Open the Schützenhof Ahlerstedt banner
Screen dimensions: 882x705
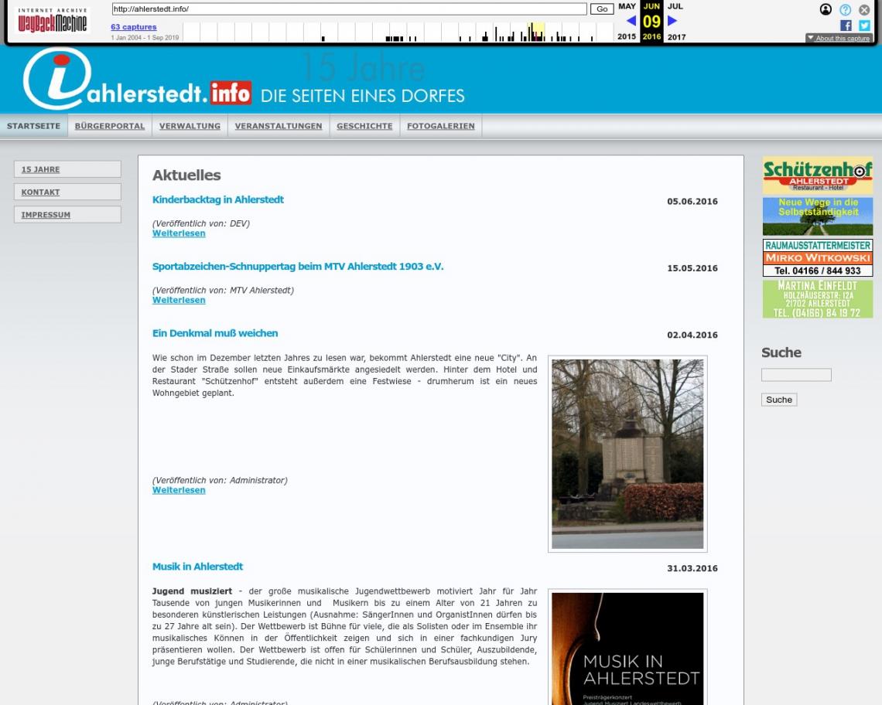(817, 175)
